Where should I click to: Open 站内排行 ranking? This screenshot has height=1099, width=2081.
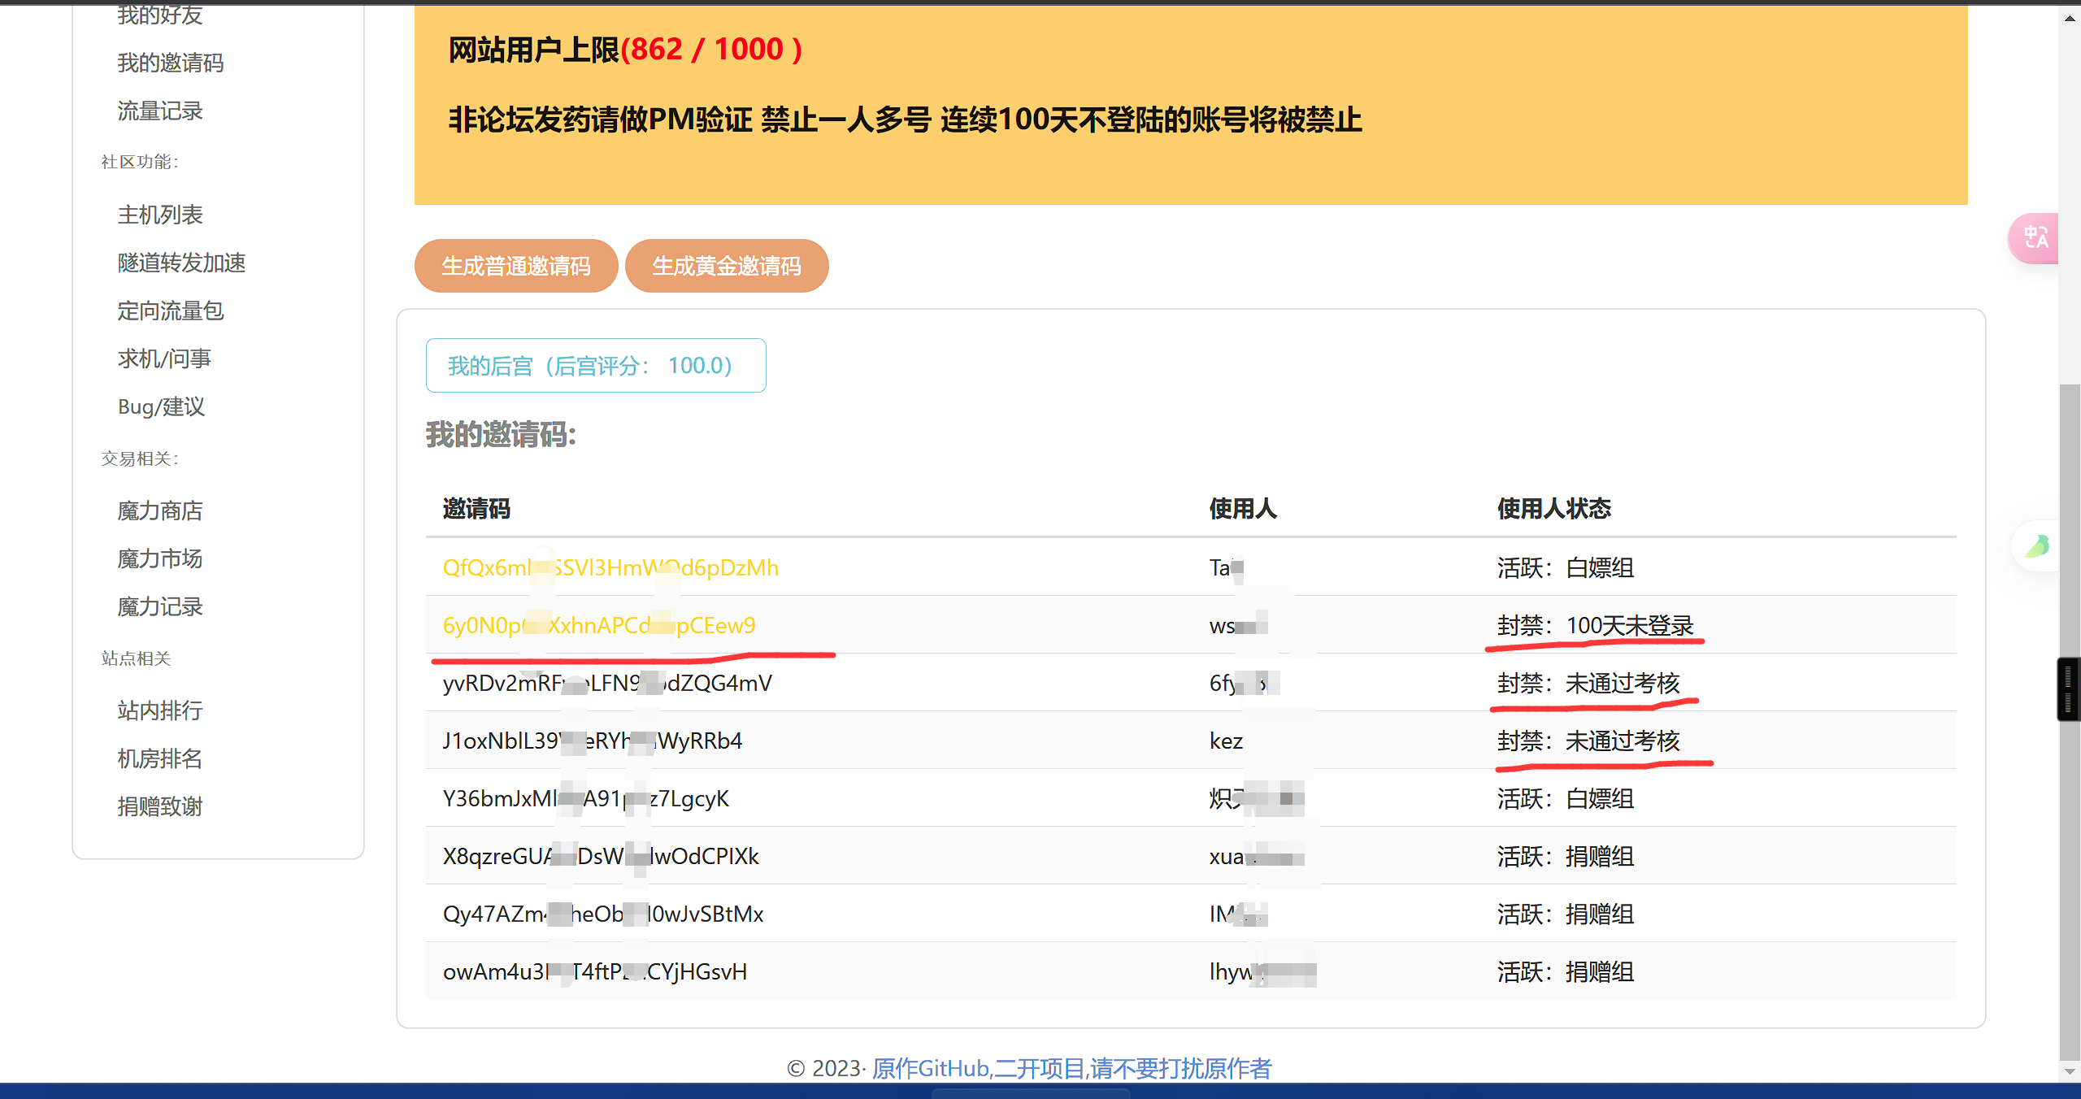160,710
